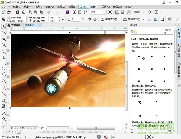Select the Text tool
The width and height of the screenshot is (181, 139).
pos(4,81)
